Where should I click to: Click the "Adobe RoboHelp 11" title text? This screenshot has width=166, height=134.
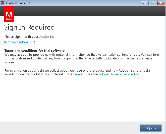pos(19,3)
